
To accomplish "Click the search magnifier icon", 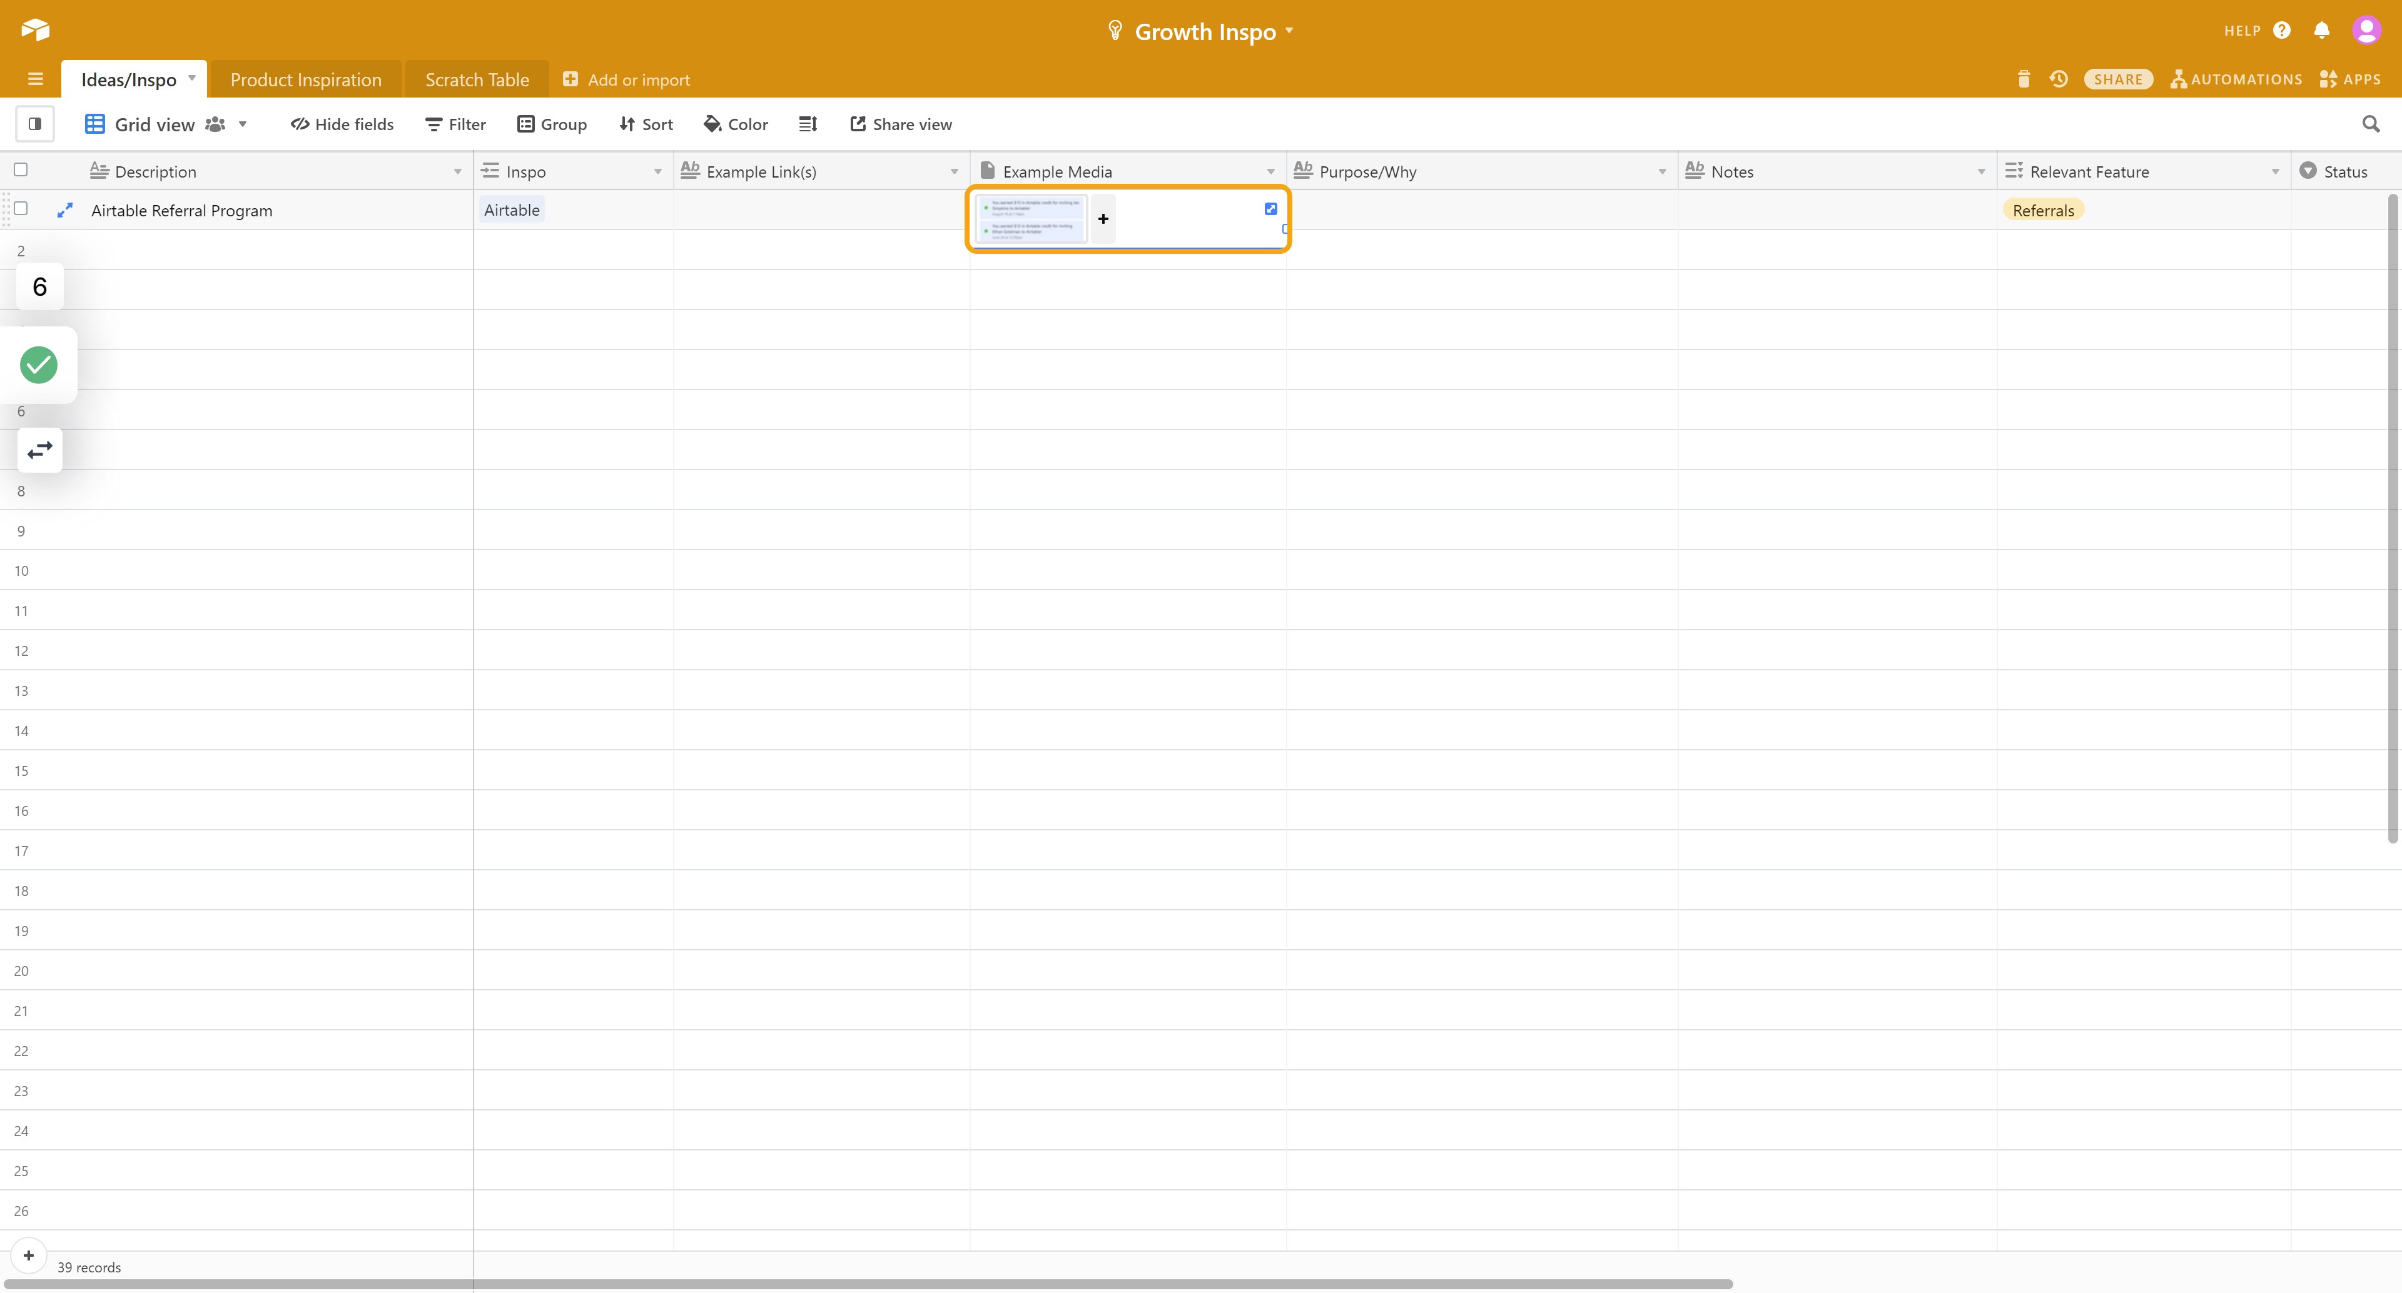I will 2371,124.
